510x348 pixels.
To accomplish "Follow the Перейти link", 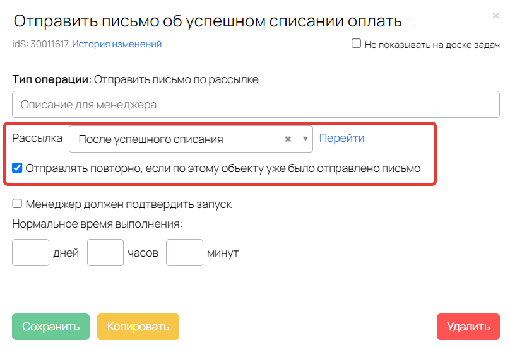I will click(341, 138).
